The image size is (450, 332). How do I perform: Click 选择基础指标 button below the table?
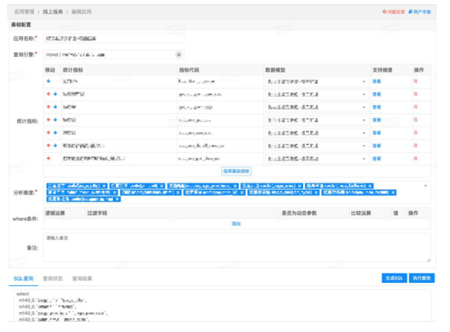pyautogui.click(x=236, y=171)
